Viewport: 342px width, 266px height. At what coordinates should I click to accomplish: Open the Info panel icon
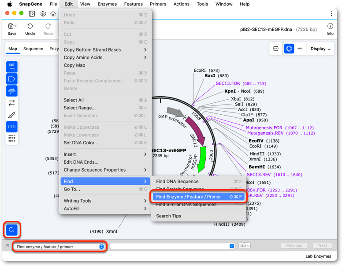(330, 26)
